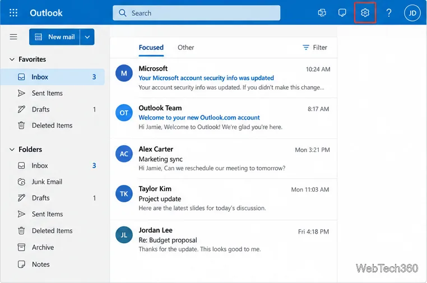Select Inbox folder in Favorites

[53, 77]
